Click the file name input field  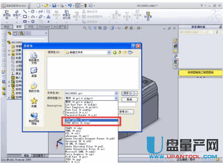pyautogui.click(x=90, y=93)
